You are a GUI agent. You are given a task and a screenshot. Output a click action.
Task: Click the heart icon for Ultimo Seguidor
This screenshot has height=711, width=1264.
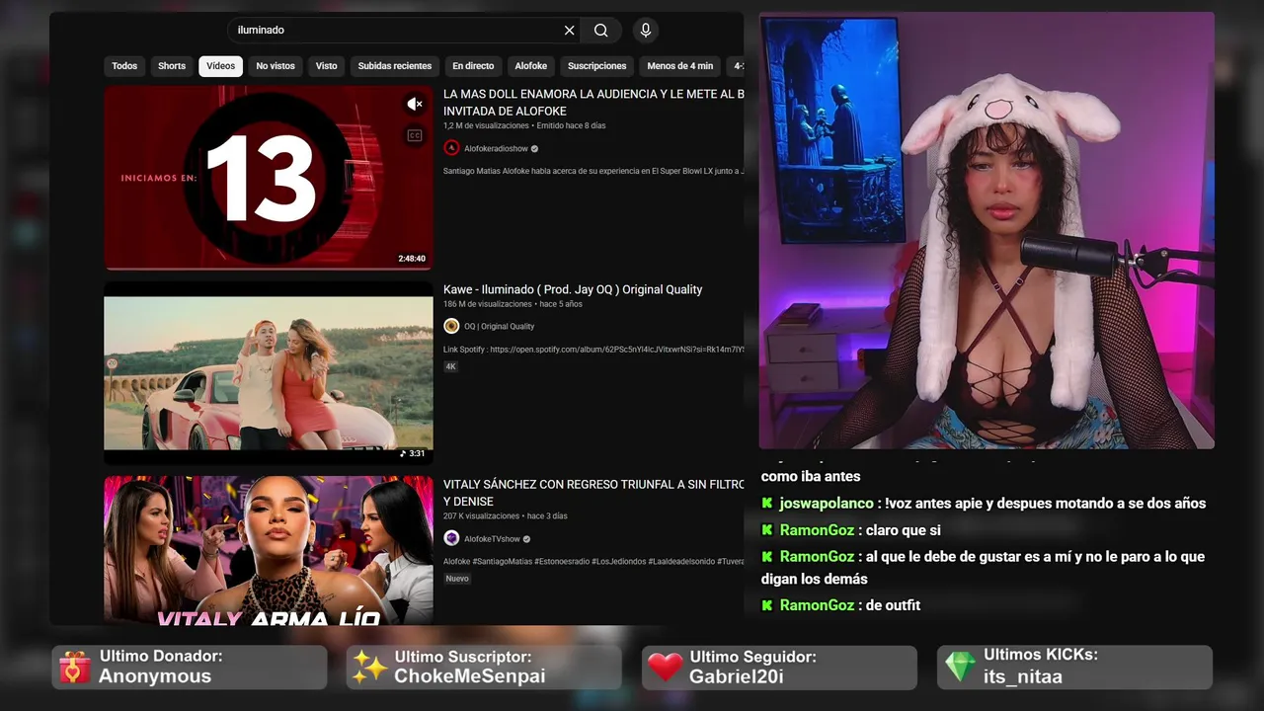pyautogui.click(x=666, y=668)
